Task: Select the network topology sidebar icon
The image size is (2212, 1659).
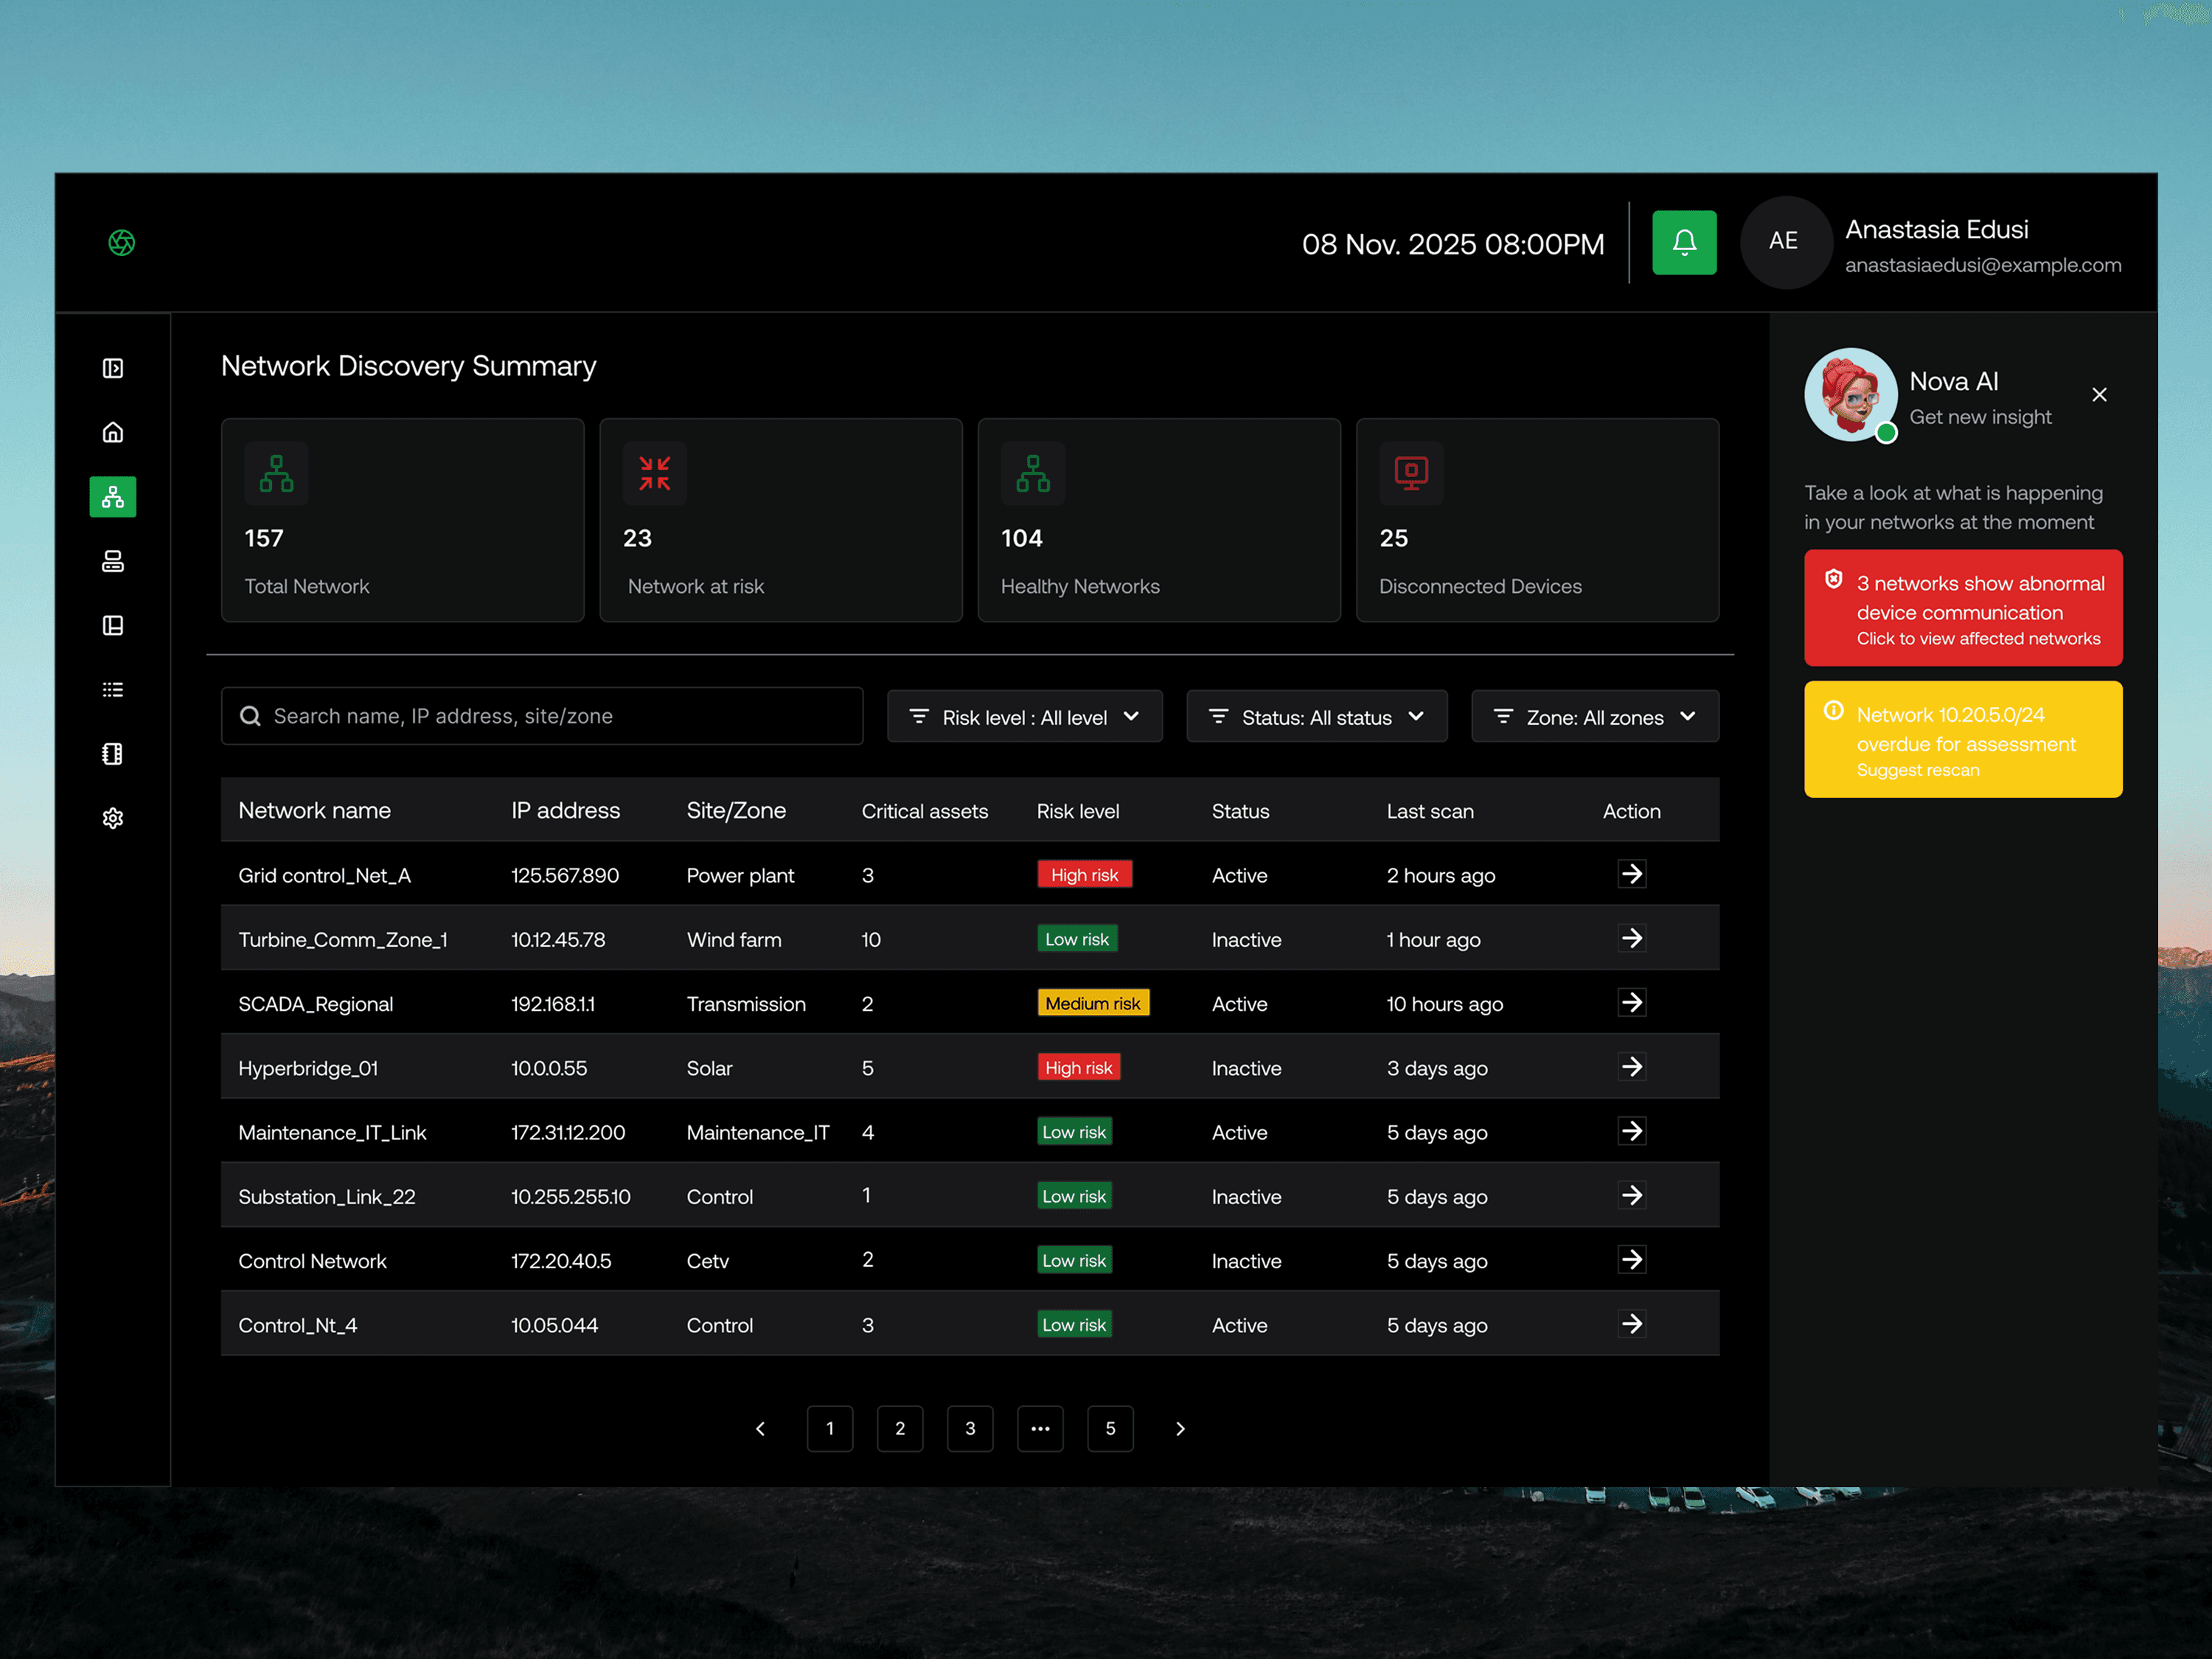Action: [x=113, y=497]
